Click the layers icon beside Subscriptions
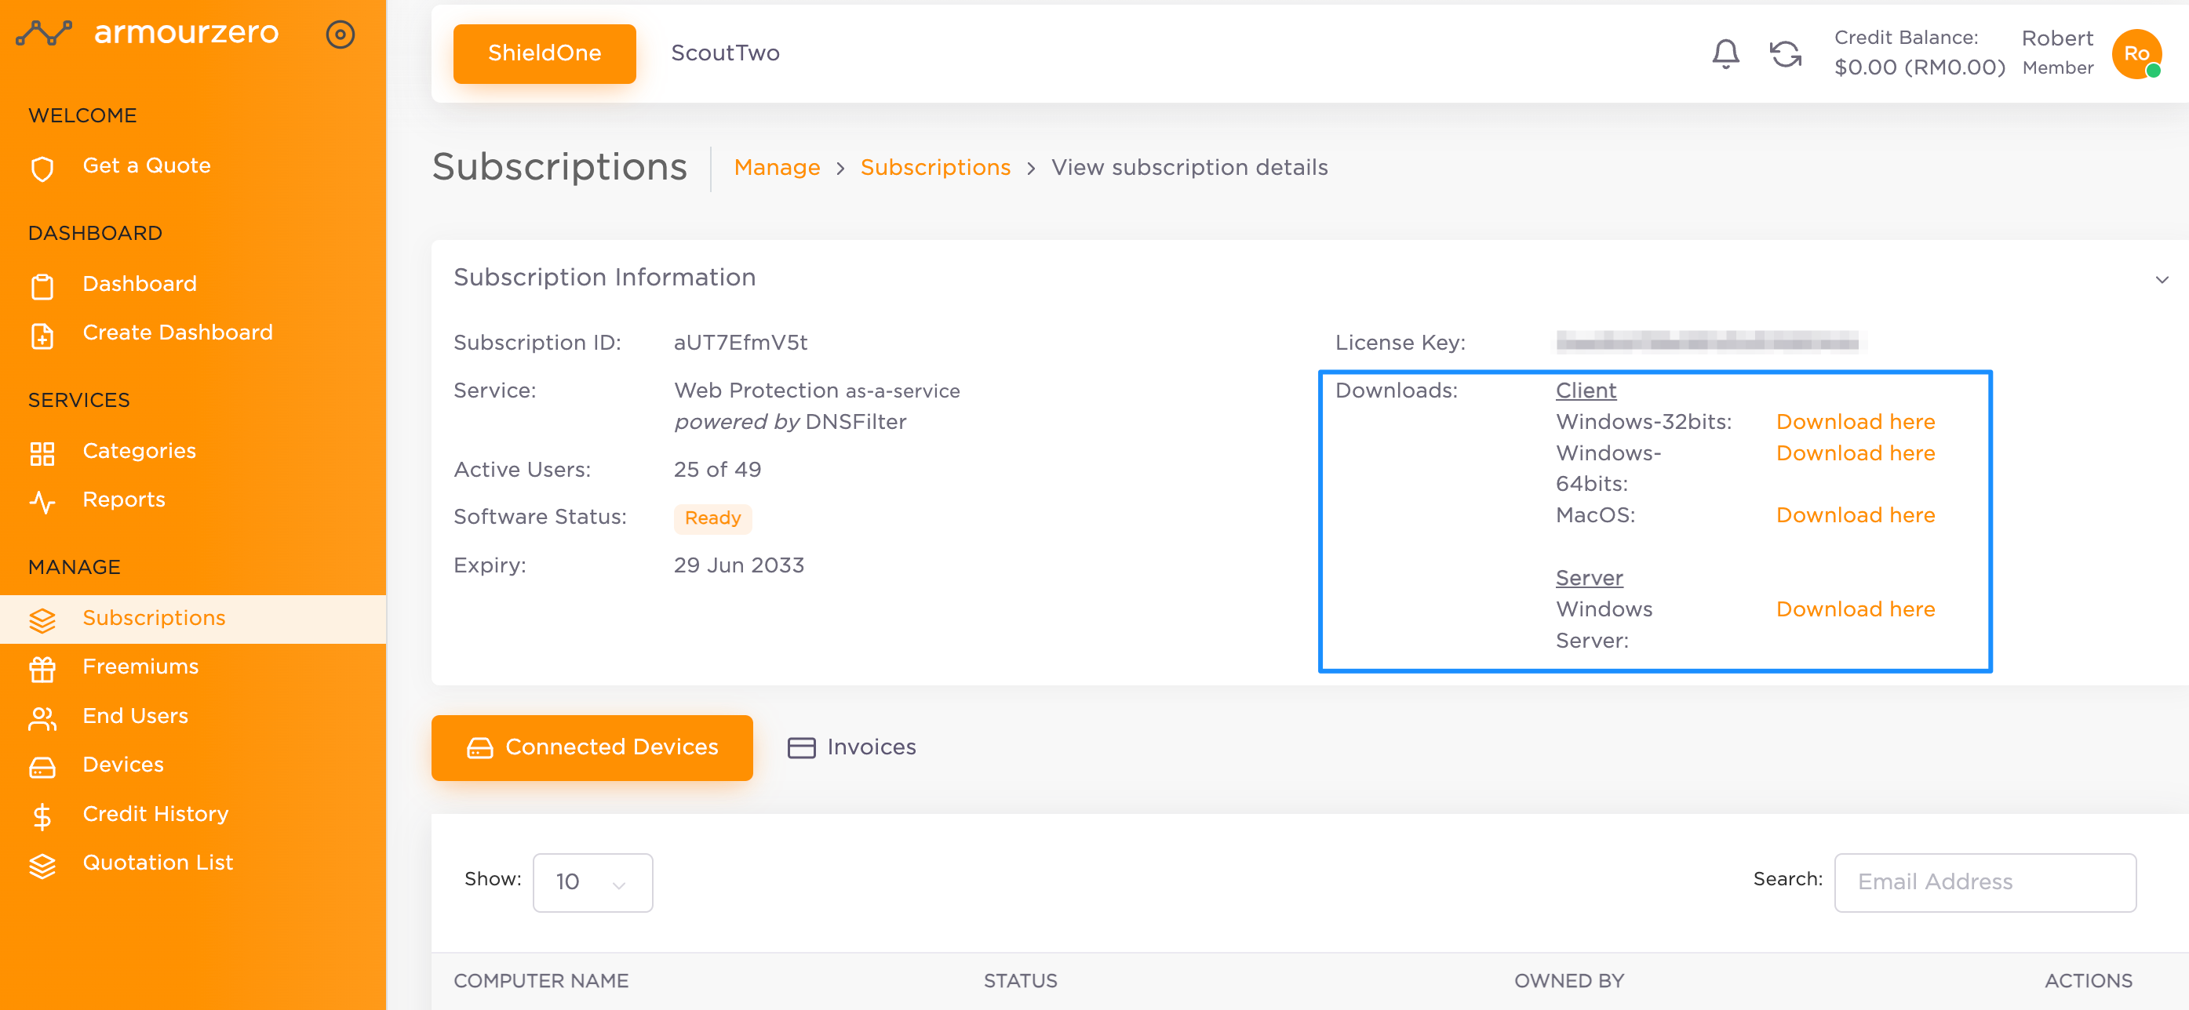Image resolution: width=2189 pixels, height=1010 pixels. (x=42, y=620)
